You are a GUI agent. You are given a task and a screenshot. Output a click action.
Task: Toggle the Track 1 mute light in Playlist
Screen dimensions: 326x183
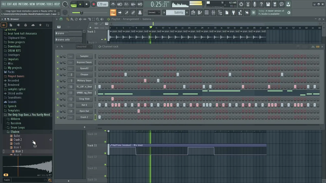105,39
